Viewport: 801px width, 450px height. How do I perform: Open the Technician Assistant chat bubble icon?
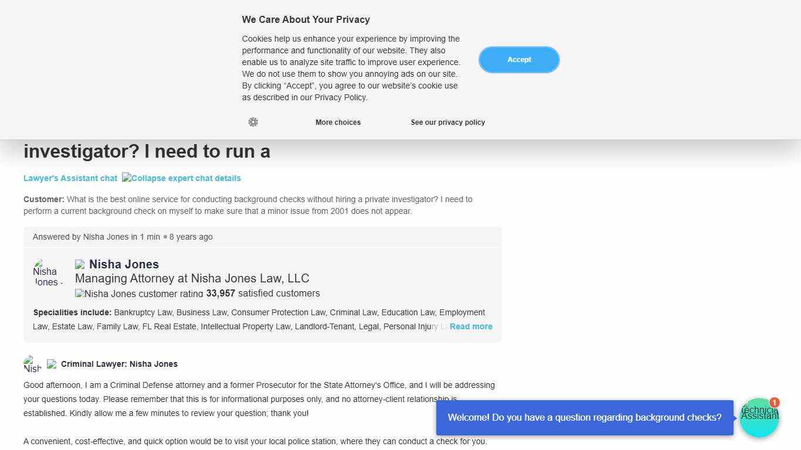758,418
